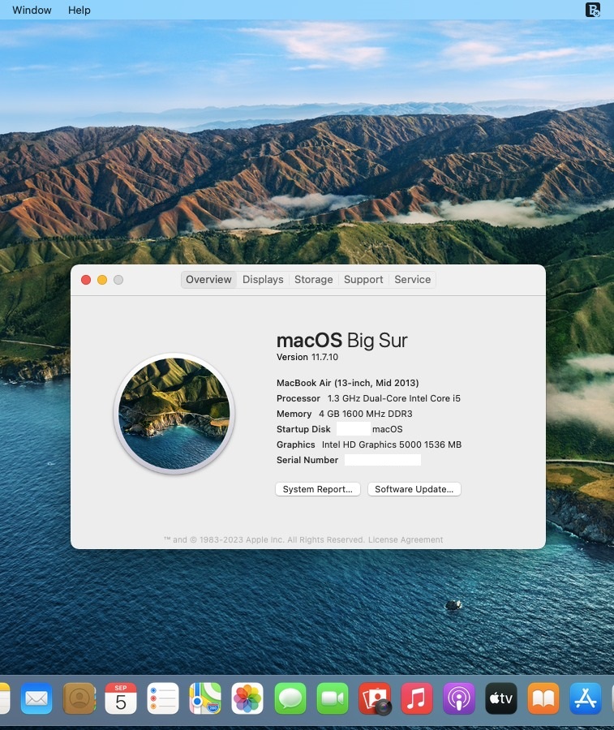Click the Software Update... button

[x=414, y=489]
